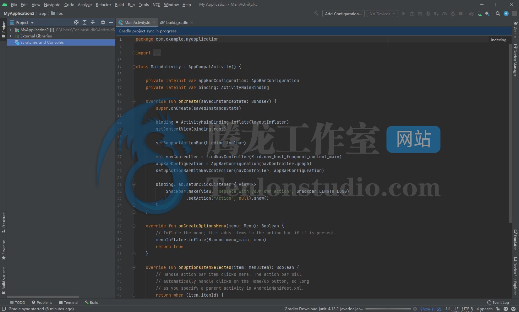Open the Refactor menu
Viewport: 519px width, 312px height.
click(x=103, y=4)
